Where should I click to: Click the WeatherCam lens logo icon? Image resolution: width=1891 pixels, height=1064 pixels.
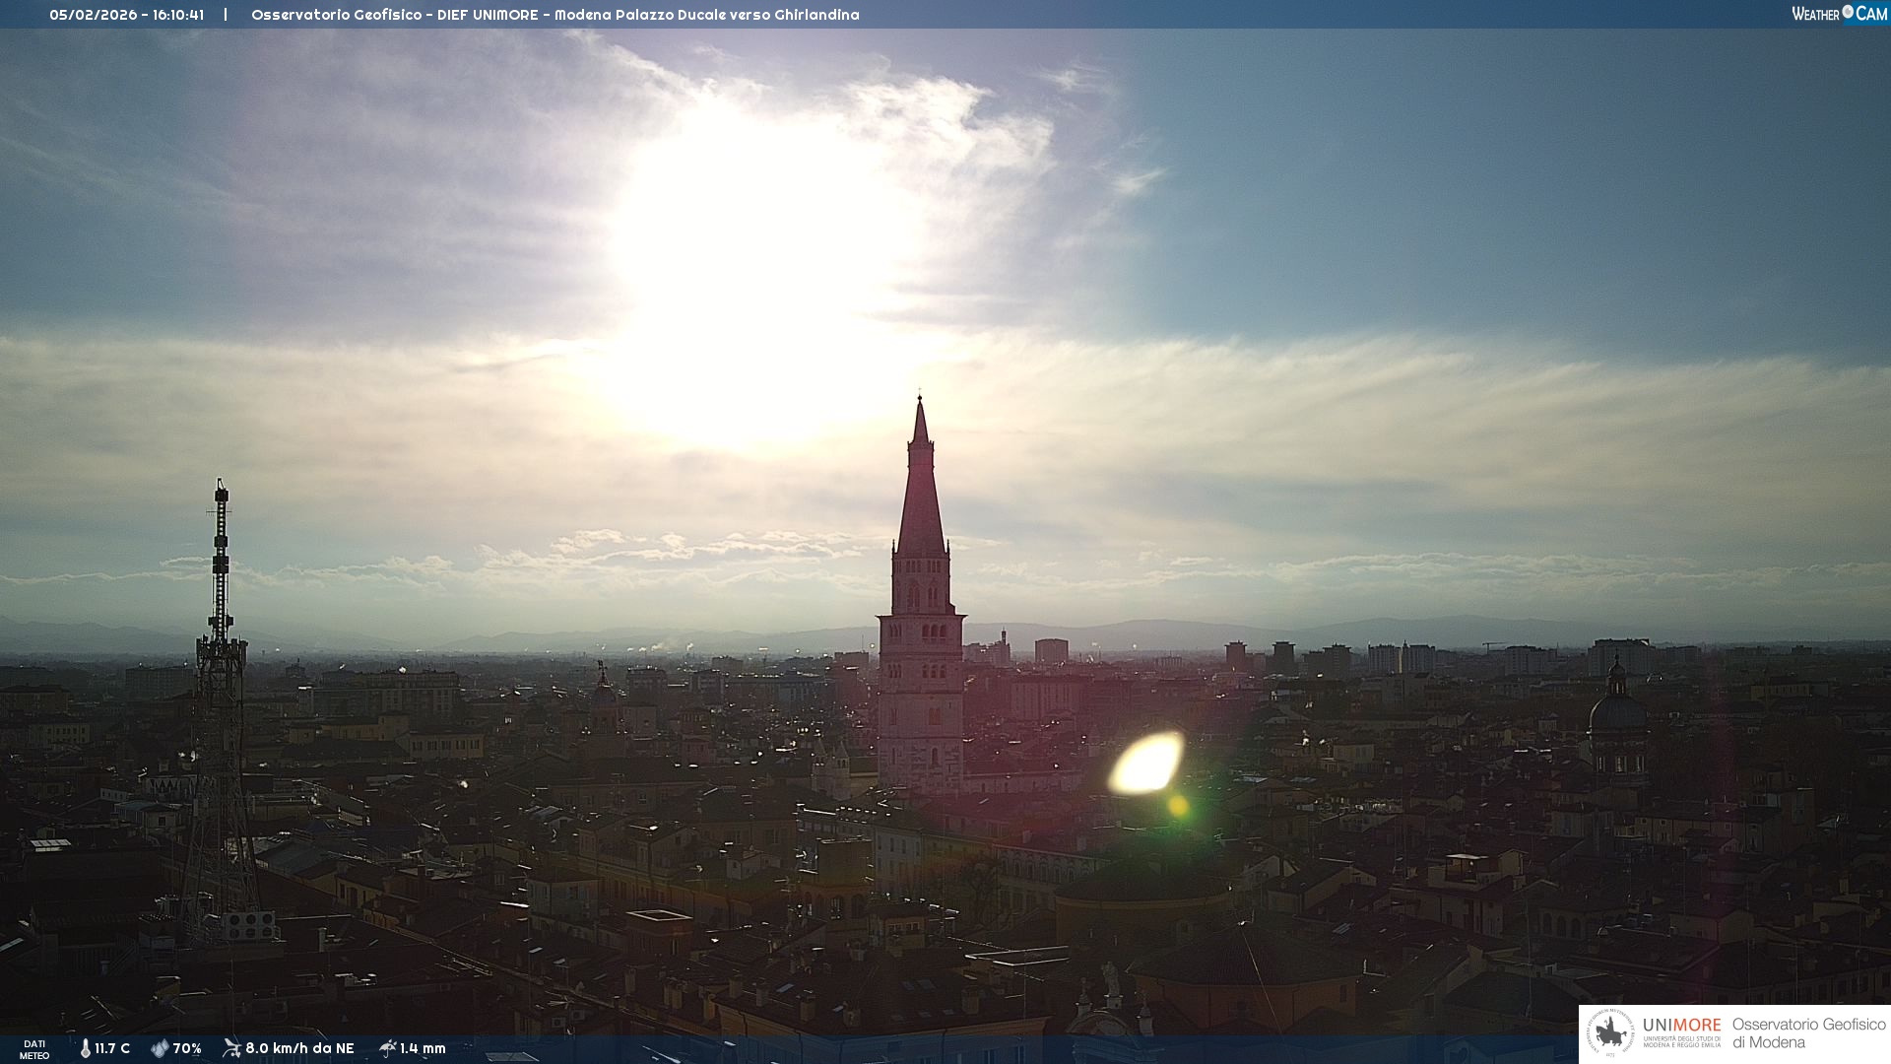[x=1848, y=12]
